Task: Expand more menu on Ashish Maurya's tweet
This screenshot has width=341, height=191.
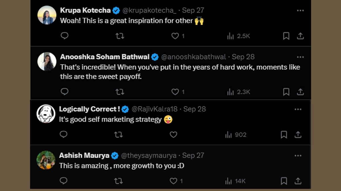Action: 298,156
